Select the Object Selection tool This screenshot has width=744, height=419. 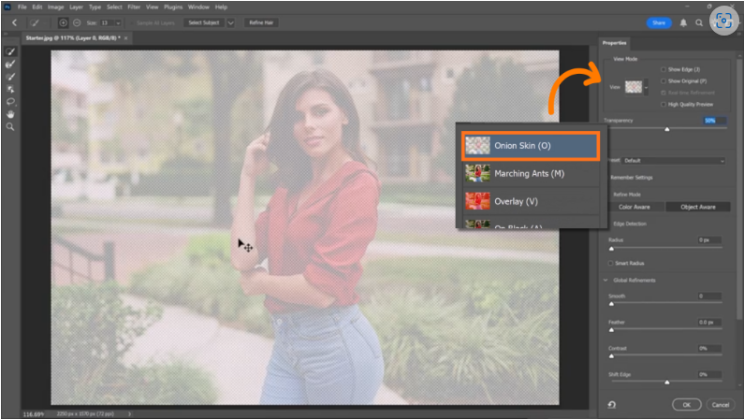pyautogui.click(x=10, y=89)
